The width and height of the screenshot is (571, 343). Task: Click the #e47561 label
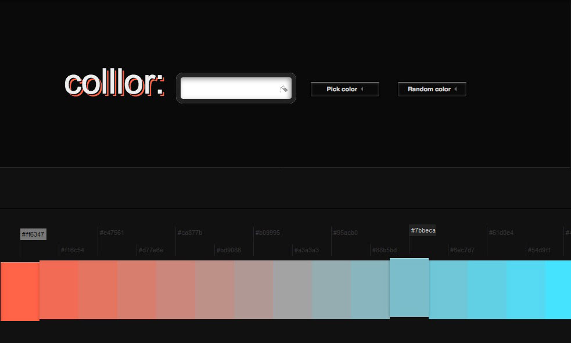(112, 233)
